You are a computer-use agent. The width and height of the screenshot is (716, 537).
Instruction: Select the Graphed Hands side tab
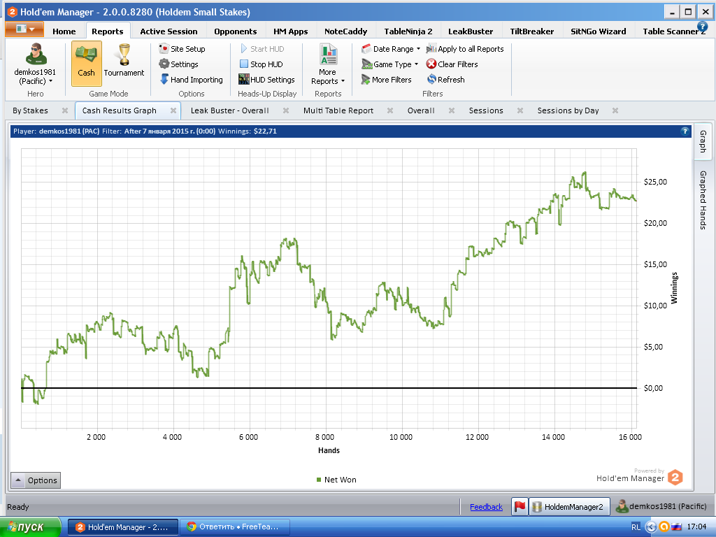[x=703, y=200]
